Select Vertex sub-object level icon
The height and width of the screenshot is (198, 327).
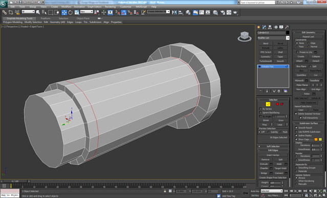coord(264,104)
